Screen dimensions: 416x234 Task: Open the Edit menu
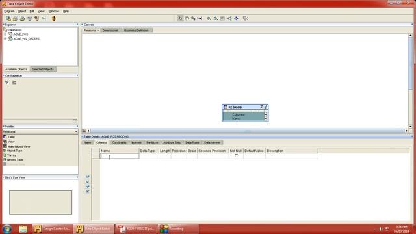click(32, 12)
